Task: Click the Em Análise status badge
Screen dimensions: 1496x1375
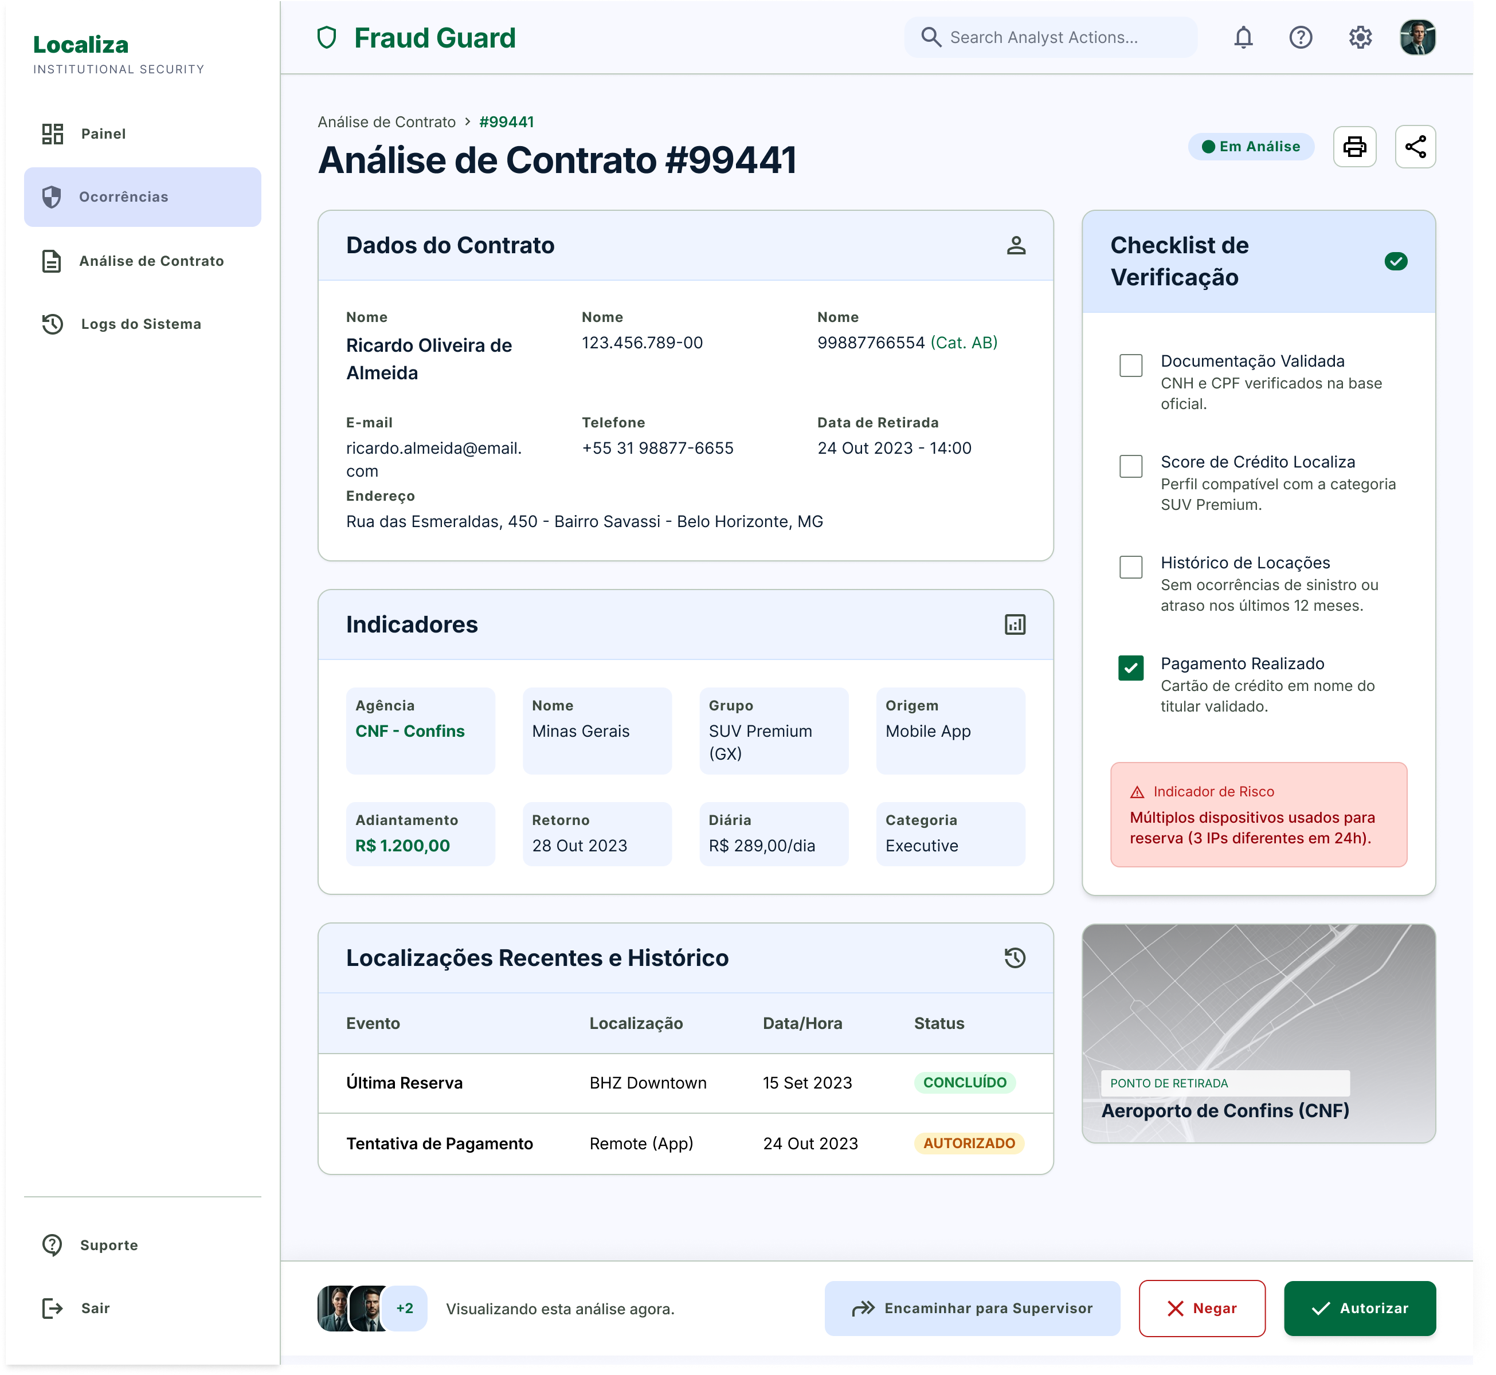Action: (1251, 147)
